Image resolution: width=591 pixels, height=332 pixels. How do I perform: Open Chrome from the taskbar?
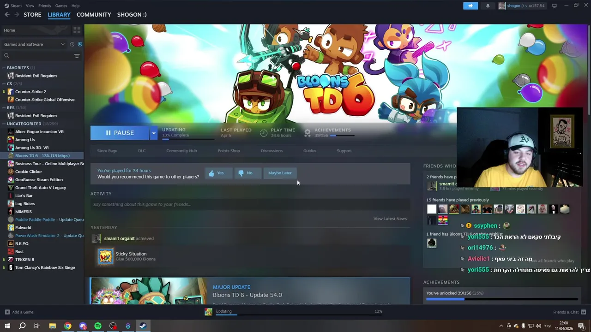[68, 326]
